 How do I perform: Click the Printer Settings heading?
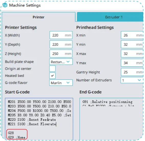click(21, 27)
